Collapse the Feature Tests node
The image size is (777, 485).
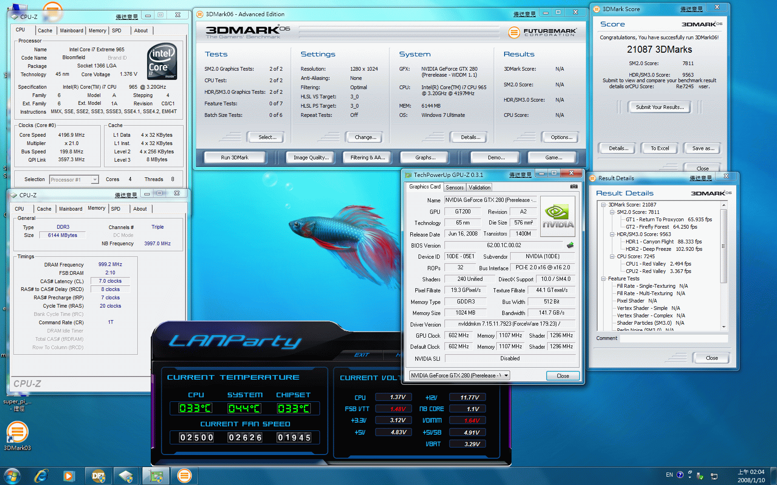[x=603, y=279]
